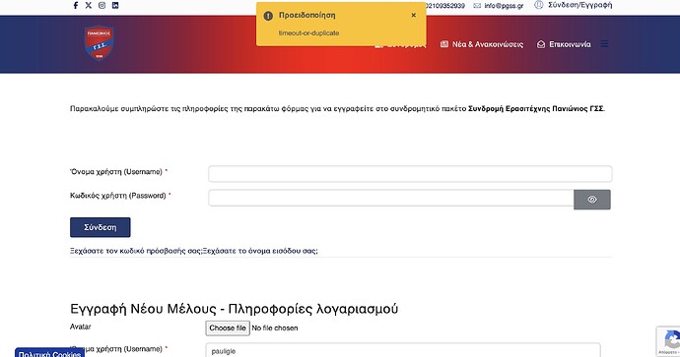
Task: Dismiss the Προειδοποίηση warning notification
Action: tap(414, 15)
